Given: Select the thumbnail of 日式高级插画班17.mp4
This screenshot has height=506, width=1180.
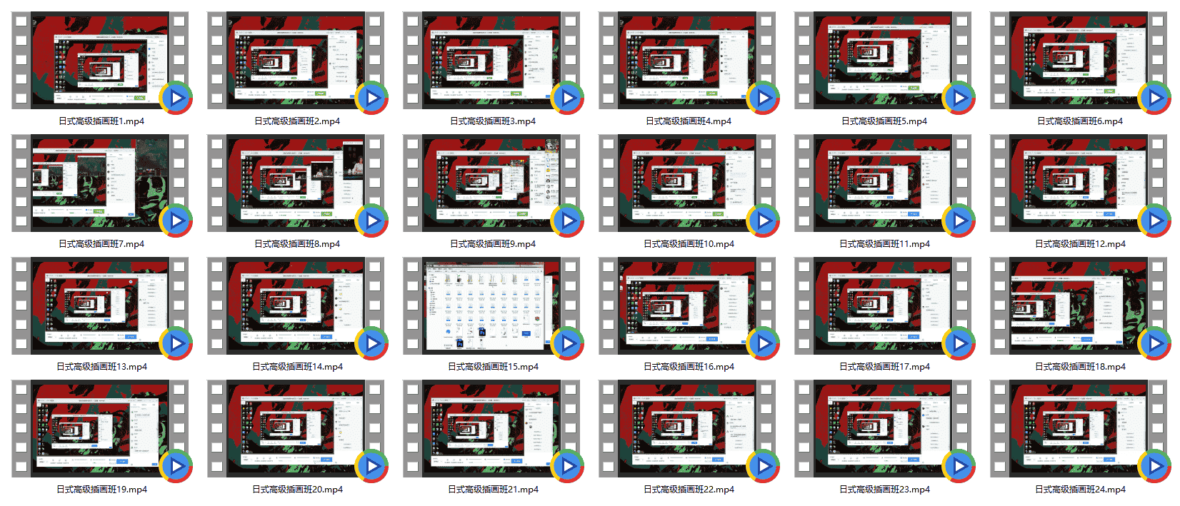Looking at the screenshot, I should pos(884,305).
